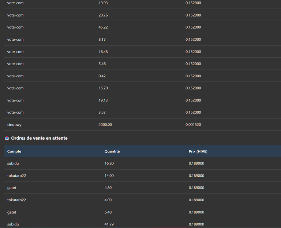Click quantity 2000.00 in cinqowy row
This screenshot has height=228, width=281.
(x=105, y=125)
